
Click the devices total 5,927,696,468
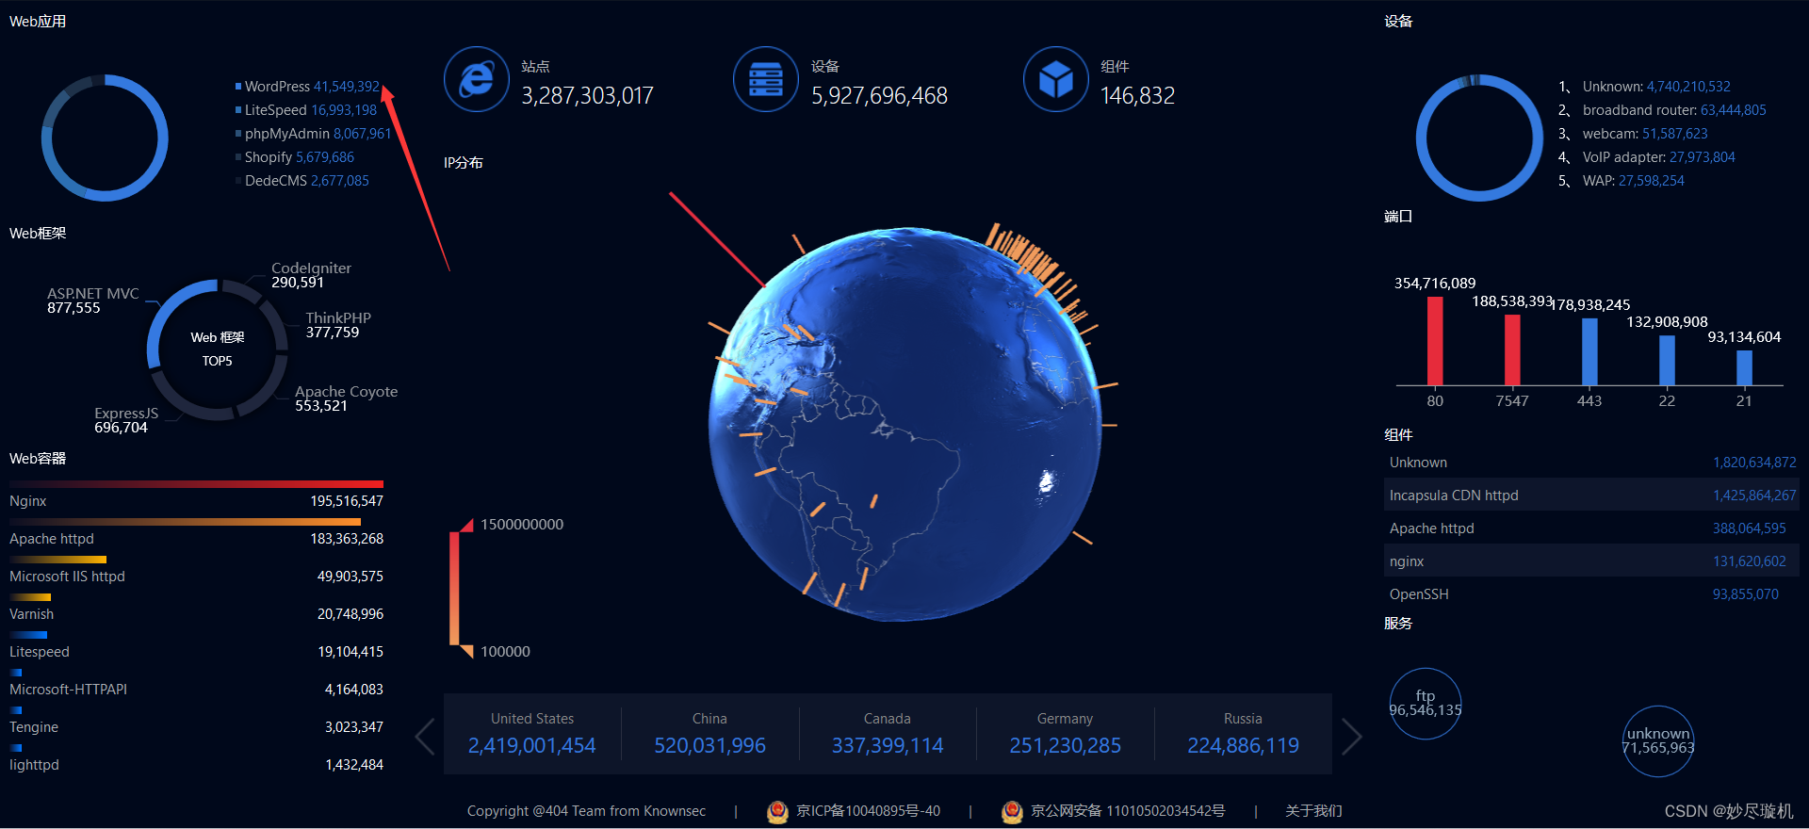879,96
